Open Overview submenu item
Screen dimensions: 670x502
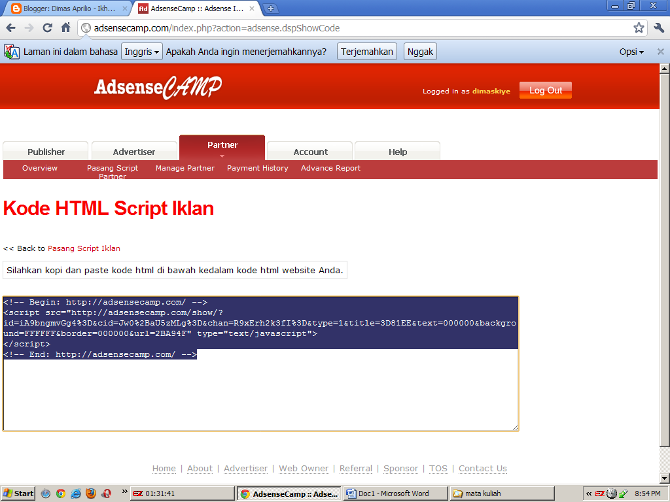coord(40,168)
